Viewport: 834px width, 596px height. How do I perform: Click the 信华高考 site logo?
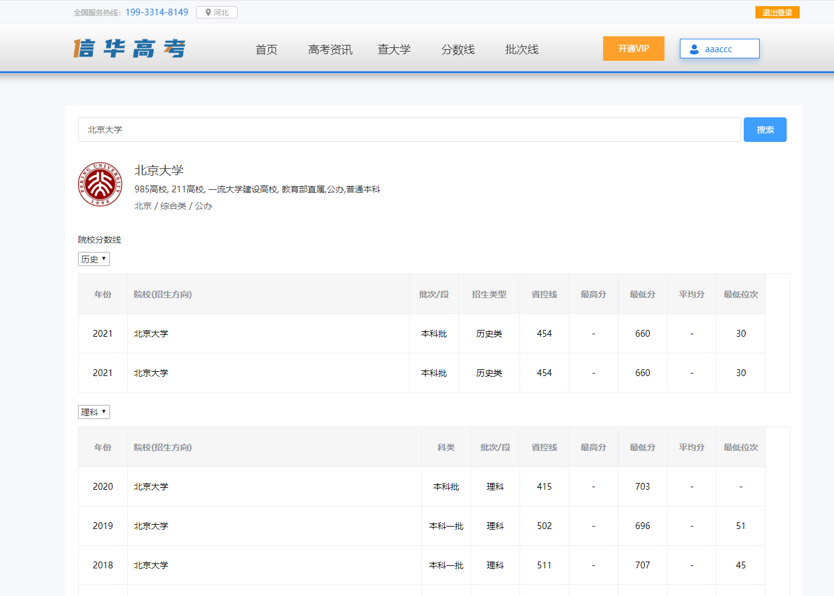[x=130, y=49]
